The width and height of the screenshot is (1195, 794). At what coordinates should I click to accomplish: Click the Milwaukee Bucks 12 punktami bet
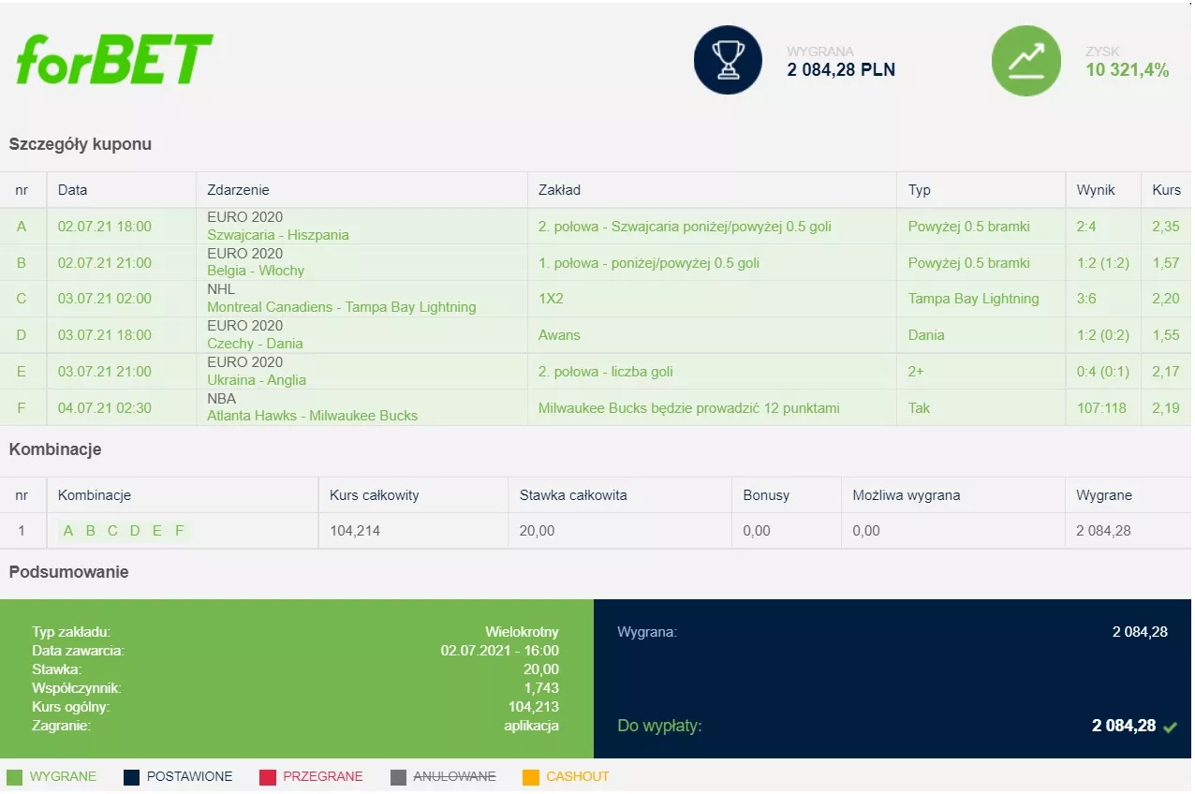click(x=689, y=408)
